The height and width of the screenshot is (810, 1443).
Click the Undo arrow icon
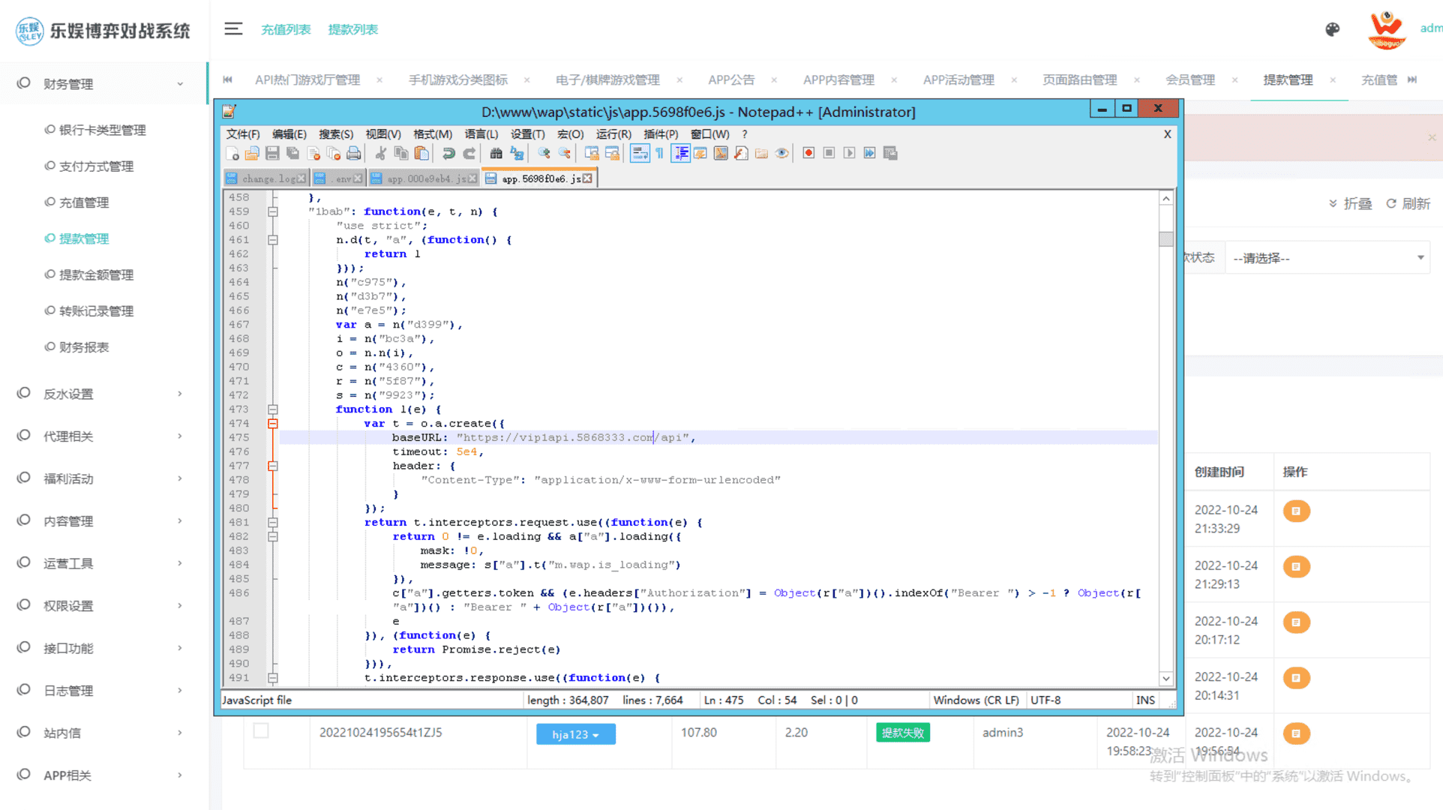coord(448,153)
